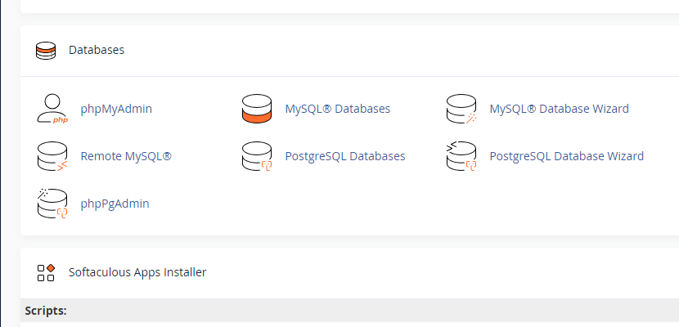Click the phpMyAdmin icon

[x=52, y=109]
